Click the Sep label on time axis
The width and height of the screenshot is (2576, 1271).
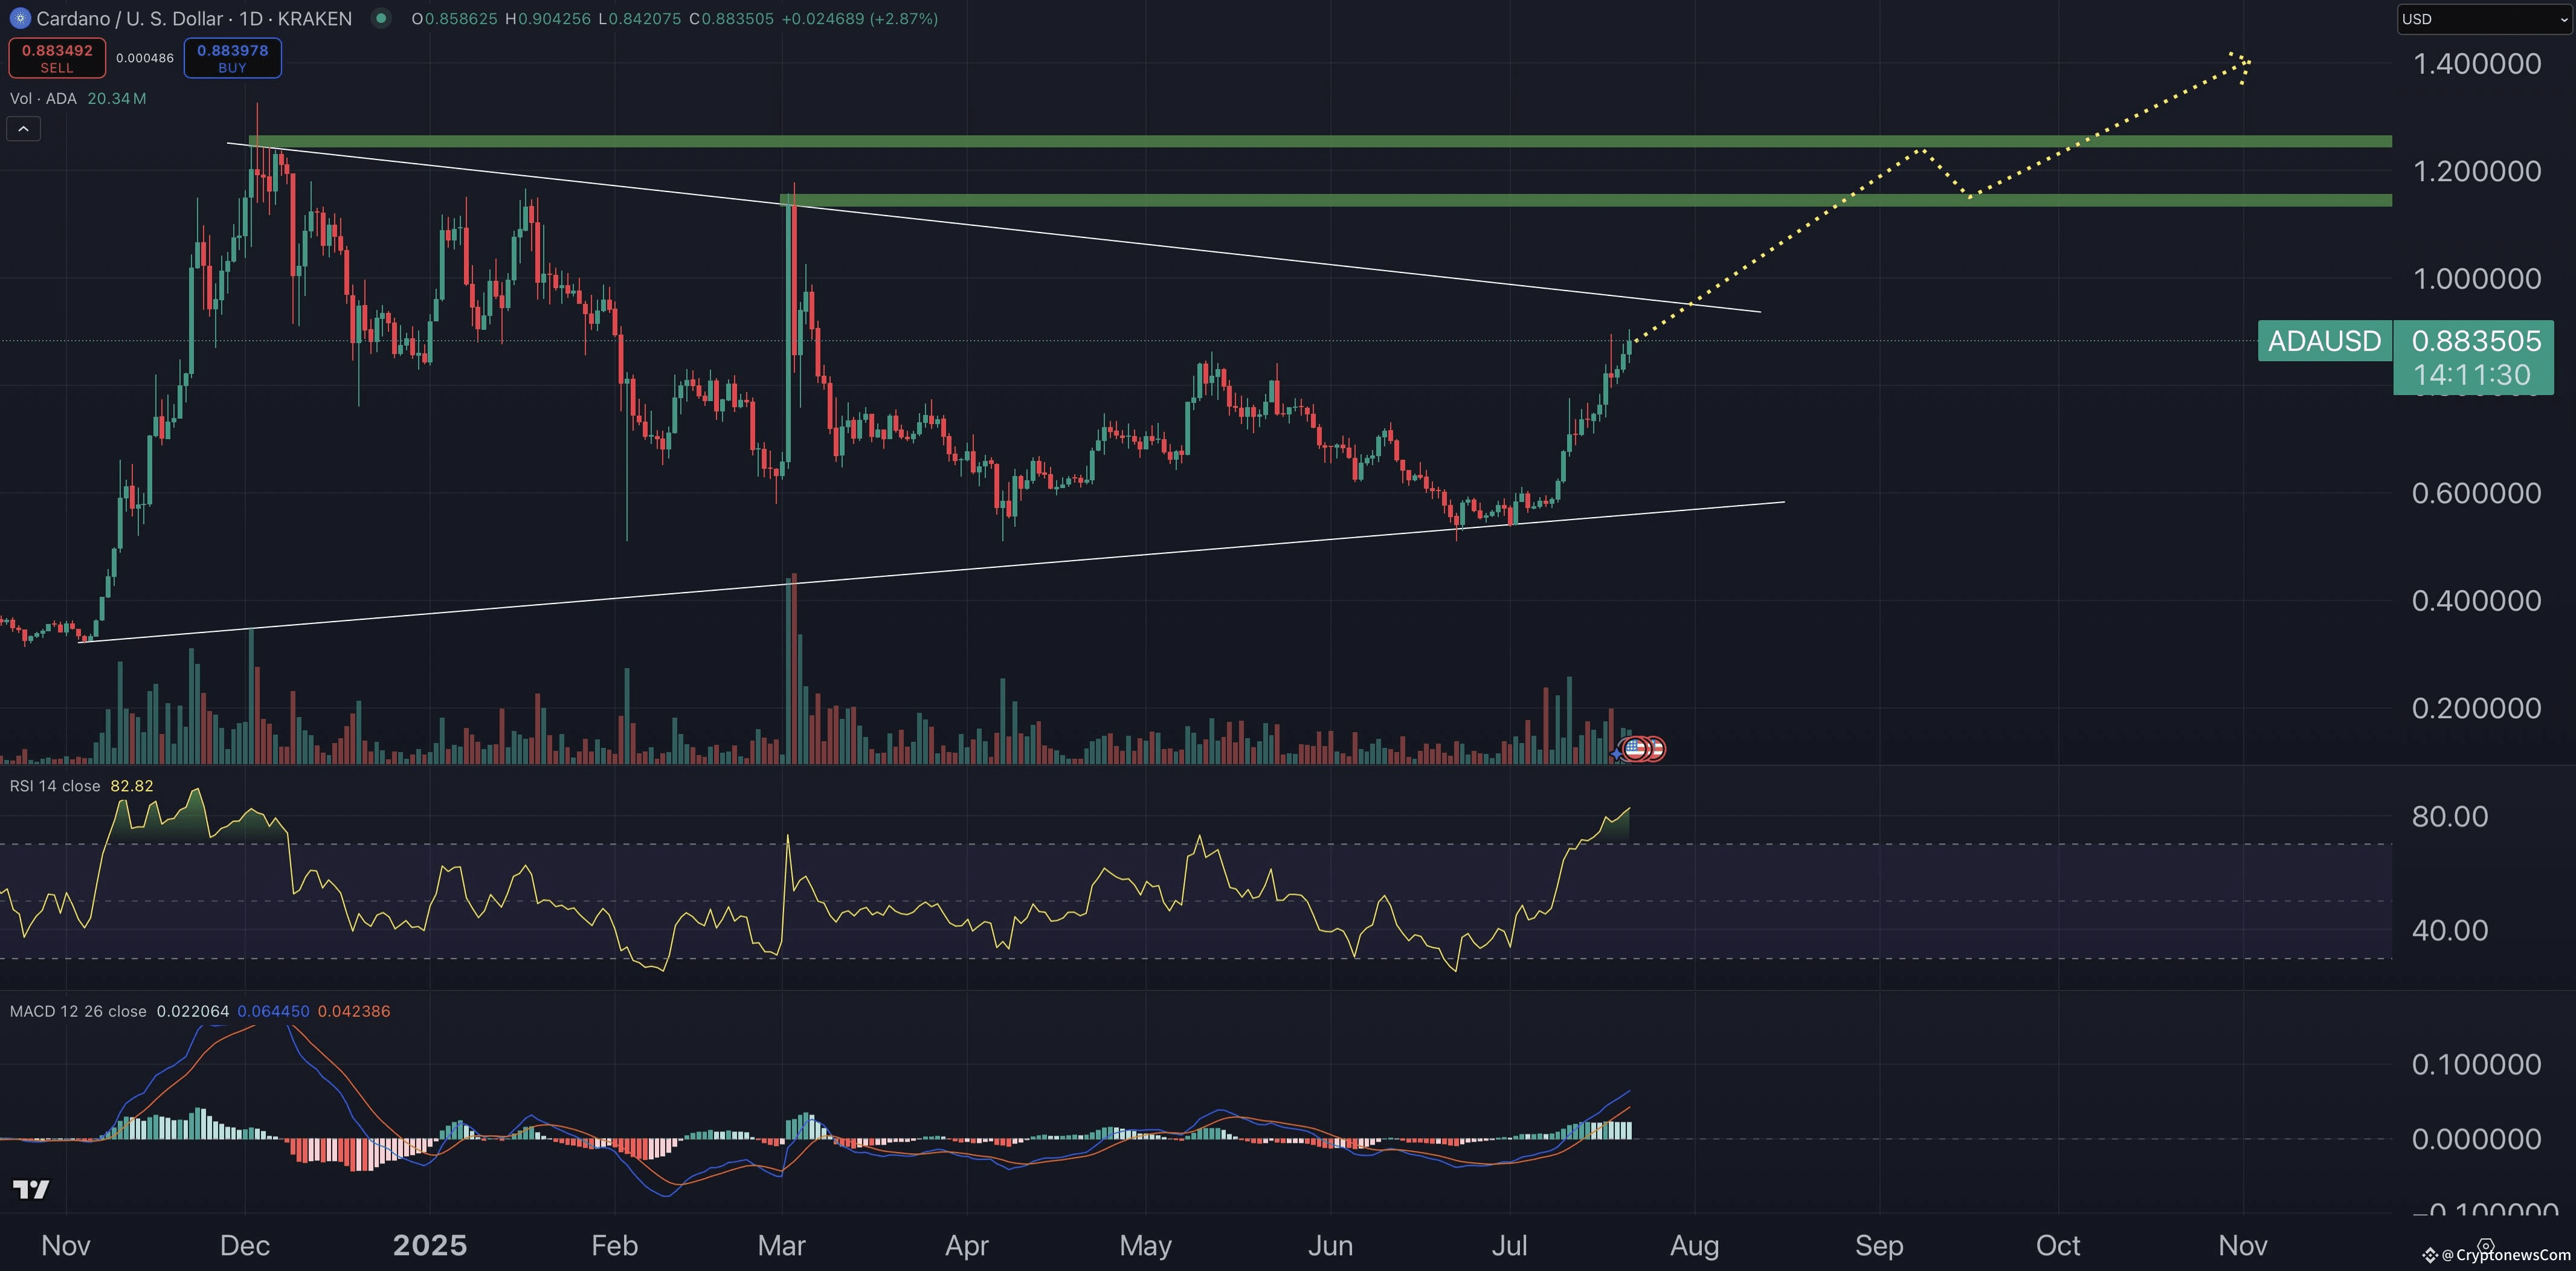[1879, 1246]
